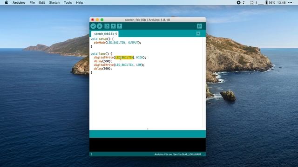Open the Tools menu
The width and height of the screenshot is (298, 167).
(x=68, y=3)
